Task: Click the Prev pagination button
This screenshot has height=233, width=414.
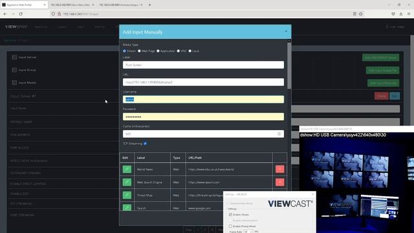Action: 188,230
